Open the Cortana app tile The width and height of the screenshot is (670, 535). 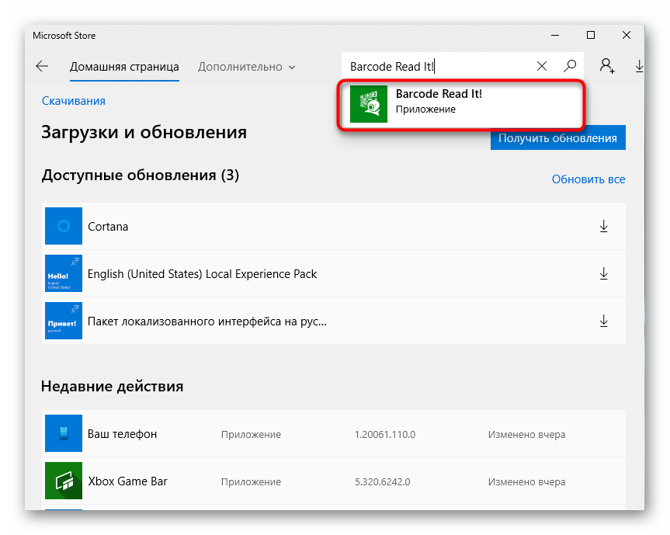pyautogui.click(x=64, y=226)
